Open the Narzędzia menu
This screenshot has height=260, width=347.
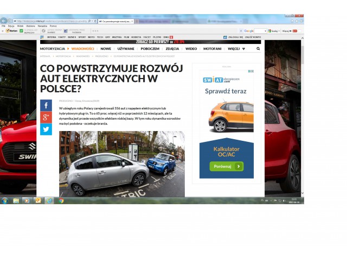(42, 25)
